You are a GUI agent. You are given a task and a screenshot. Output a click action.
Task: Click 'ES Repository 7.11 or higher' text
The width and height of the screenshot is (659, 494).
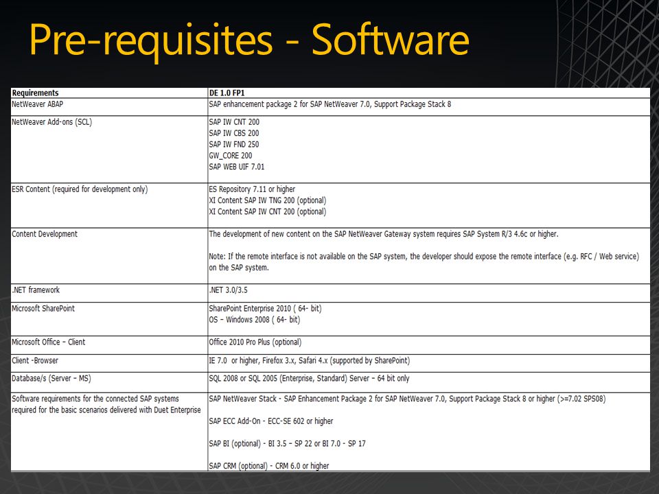coord(252,189)
